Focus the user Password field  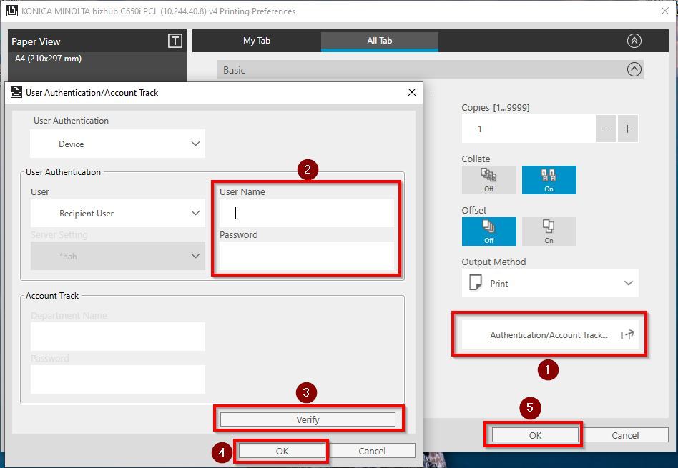306,256
